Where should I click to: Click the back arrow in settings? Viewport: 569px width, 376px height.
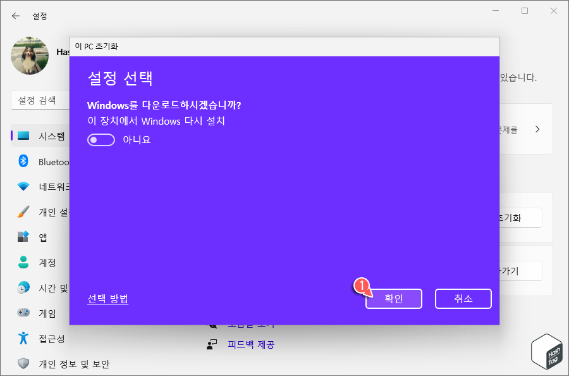point(15,16)
